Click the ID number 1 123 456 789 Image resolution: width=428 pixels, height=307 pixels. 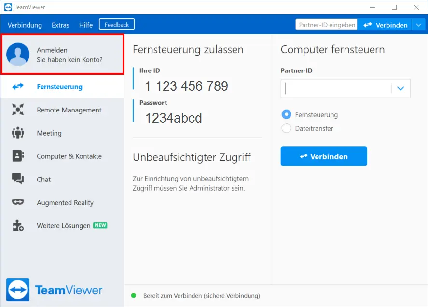[x=186, y=86]
